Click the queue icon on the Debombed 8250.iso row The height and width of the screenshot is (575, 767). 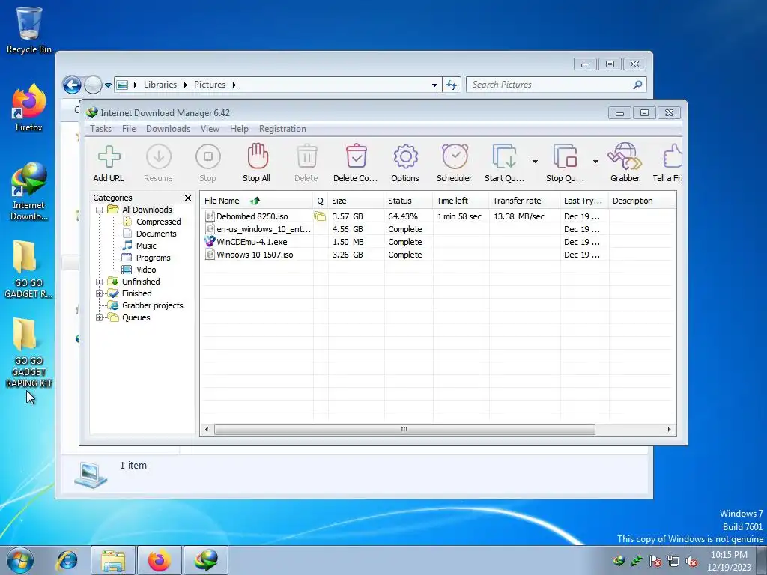tap(320, 216)
